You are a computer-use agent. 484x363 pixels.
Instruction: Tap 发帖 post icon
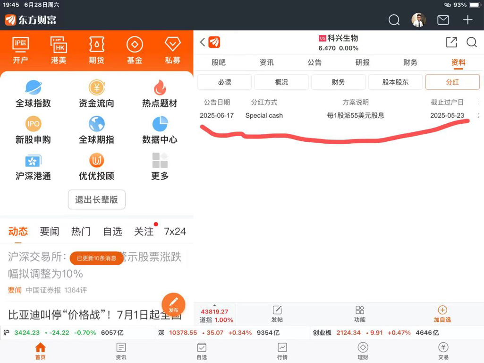(x=277, y=314)
